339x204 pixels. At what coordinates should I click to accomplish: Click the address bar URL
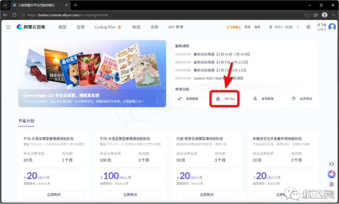click(x=68, y=15)
